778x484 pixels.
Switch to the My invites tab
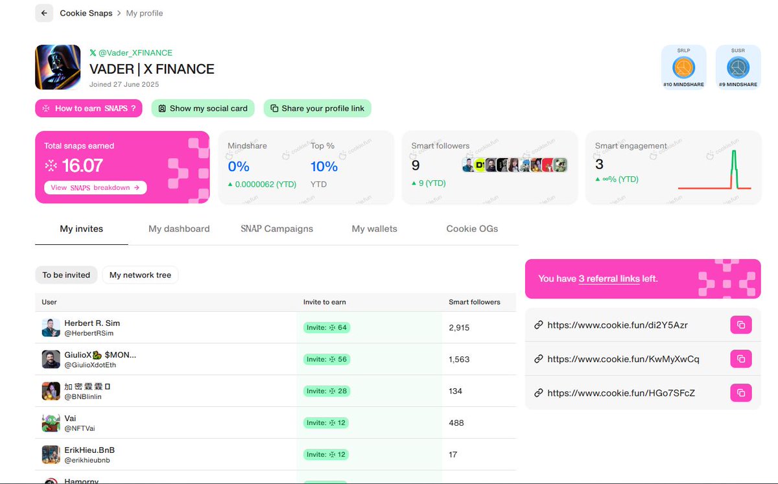(82, 229)
